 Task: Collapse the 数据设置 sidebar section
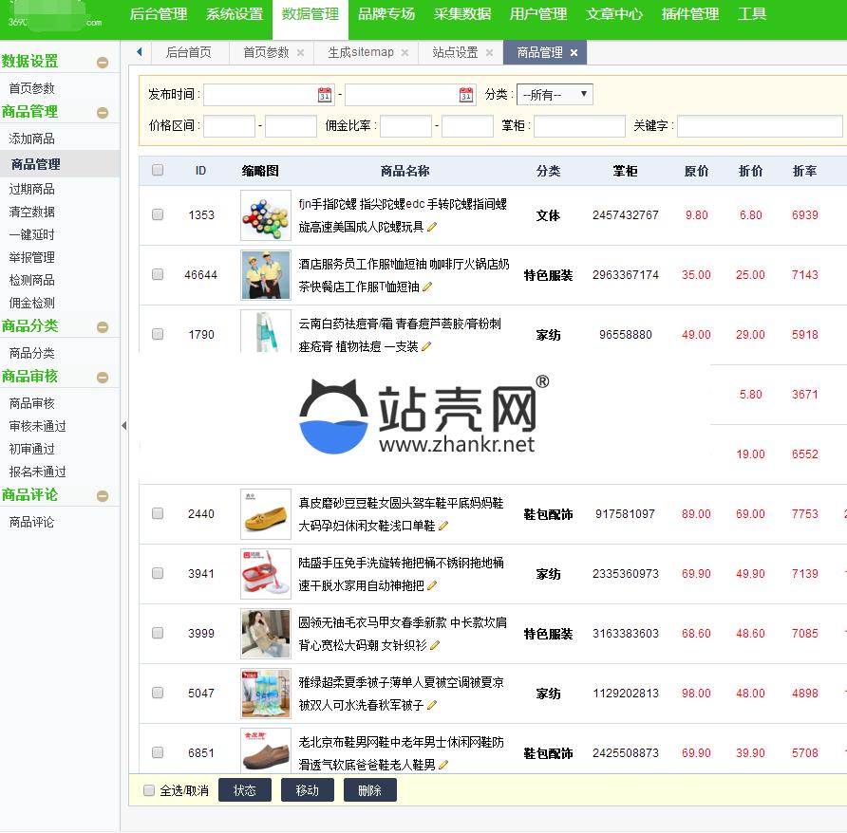[103, 63]
